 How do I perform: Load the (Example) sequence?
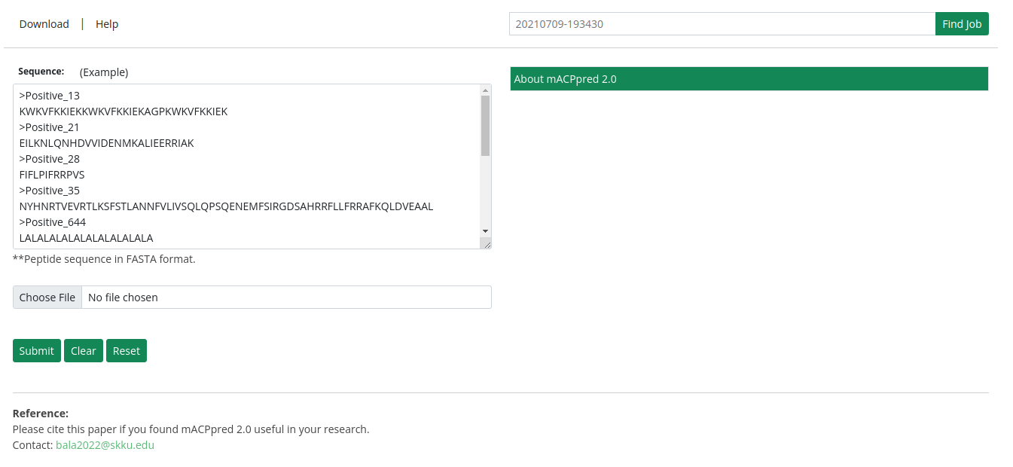pos(104,72)
